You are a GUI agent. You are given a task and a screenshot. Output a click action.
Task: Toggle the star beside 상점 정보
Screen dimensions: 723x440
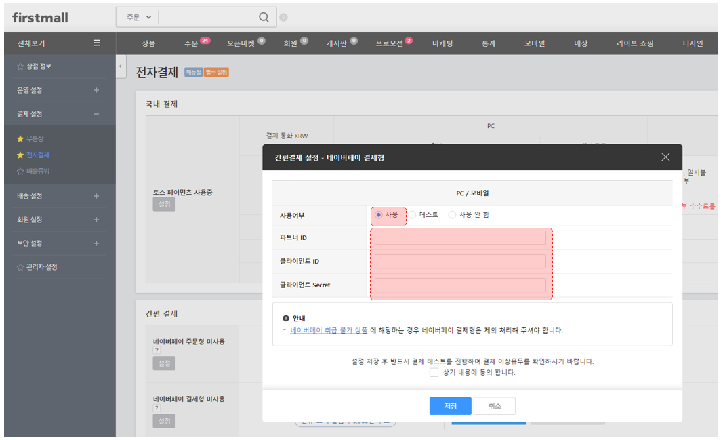(20, 66)
